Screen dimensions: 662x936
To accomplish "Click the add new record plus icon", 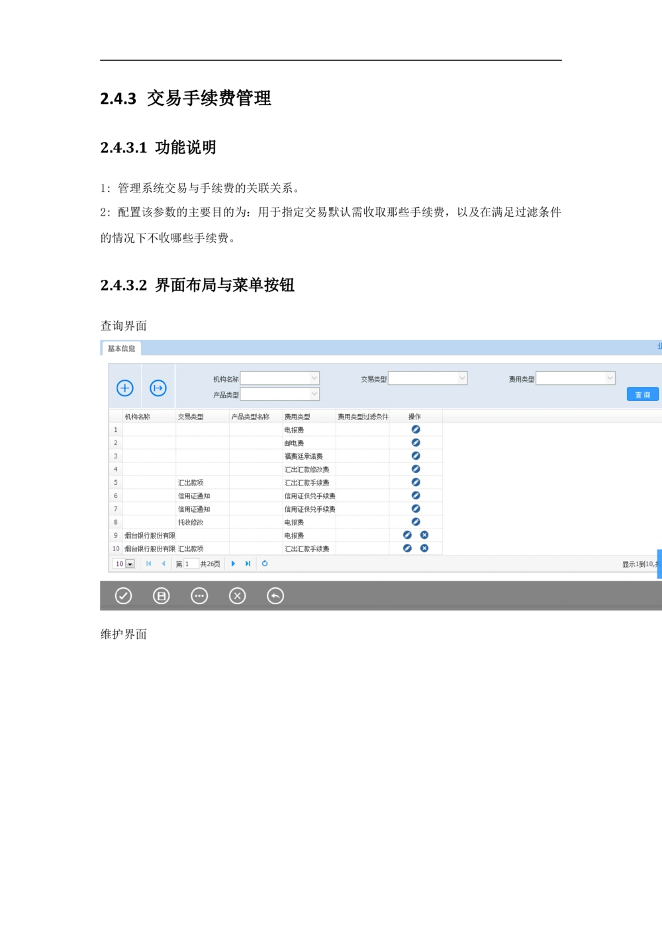I will (x=125, y=388).
